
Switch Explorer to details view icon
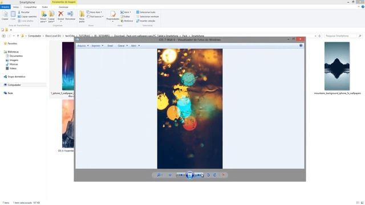(358, 203)
